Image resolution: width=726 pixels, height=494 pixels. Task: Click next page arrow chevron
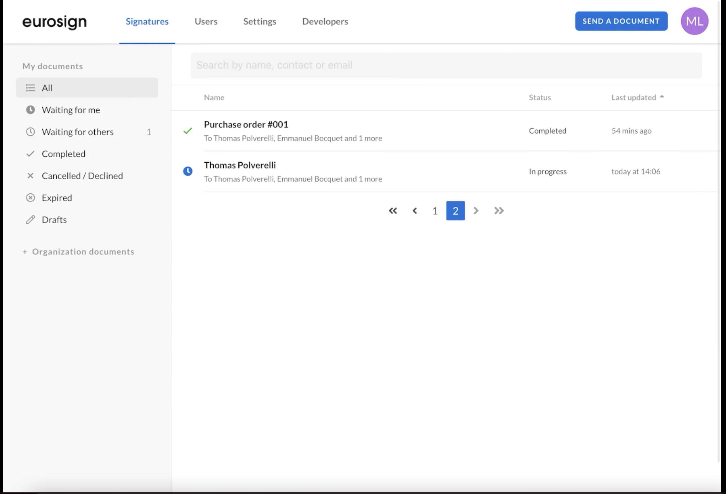click(x=476, y=210)
